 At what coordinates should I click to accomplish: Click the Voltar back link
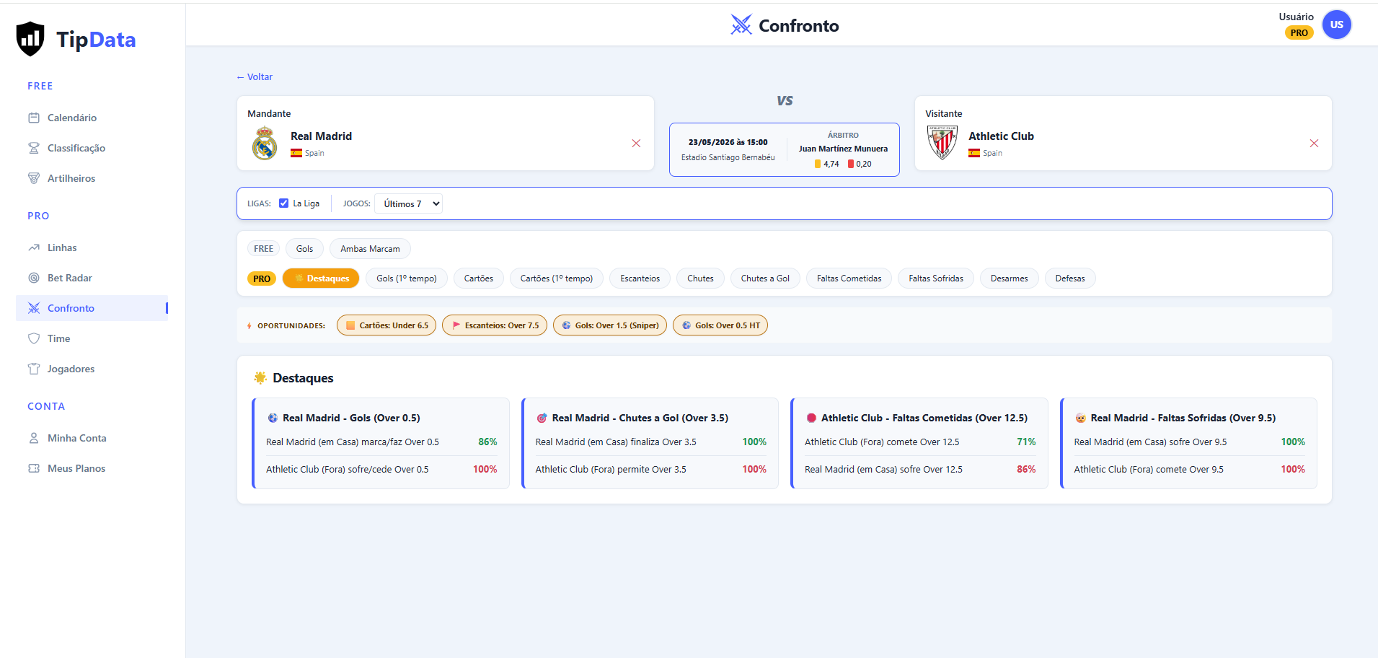click(x=255, y=76)
